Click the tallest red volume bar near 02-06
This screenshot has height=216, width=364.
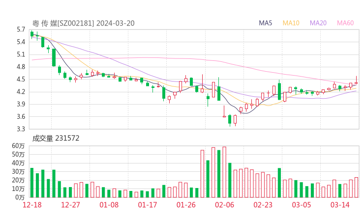224,172
